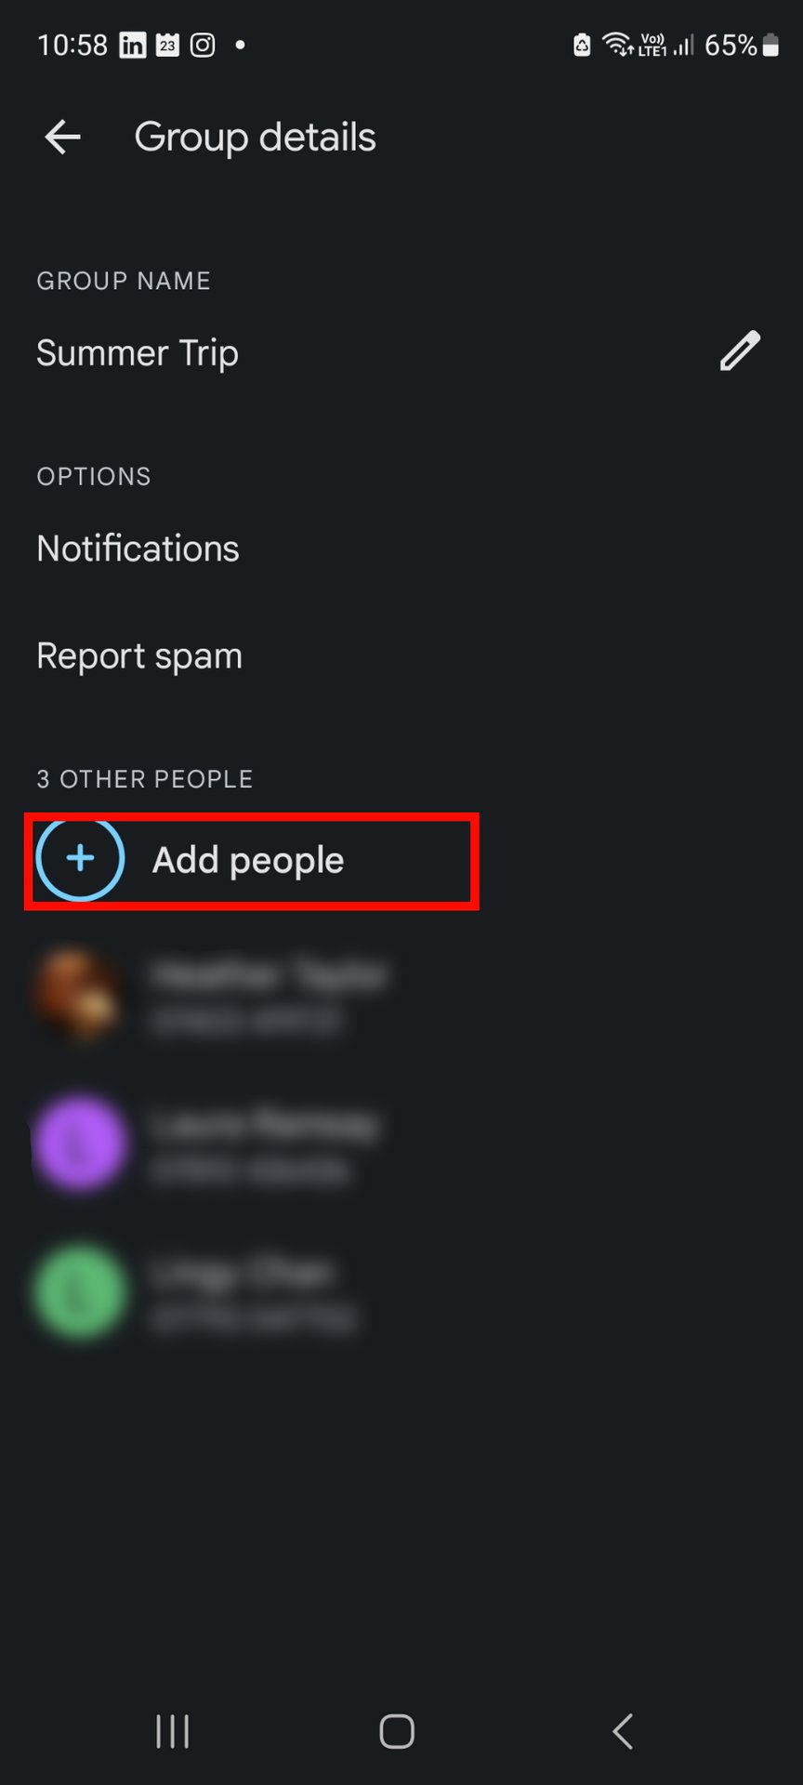
Task: Open contact with purple avatar
Action: [401, 1144]
